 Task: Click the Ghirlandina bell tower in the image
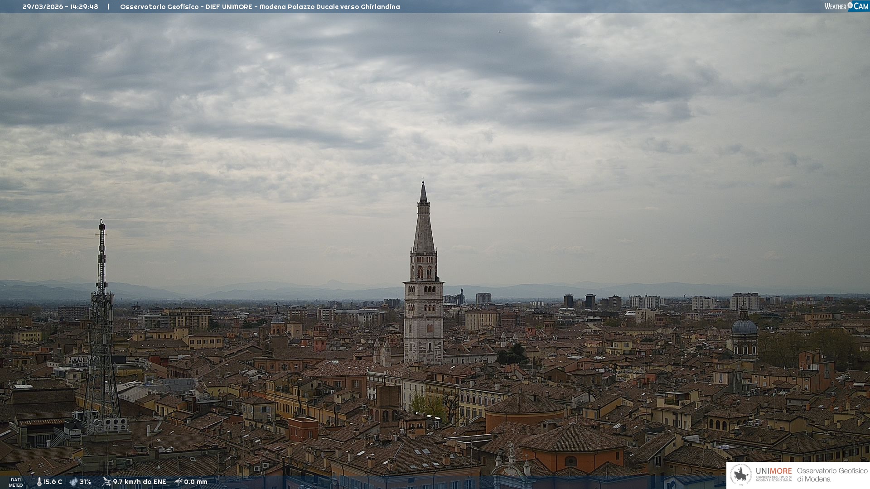424,299
